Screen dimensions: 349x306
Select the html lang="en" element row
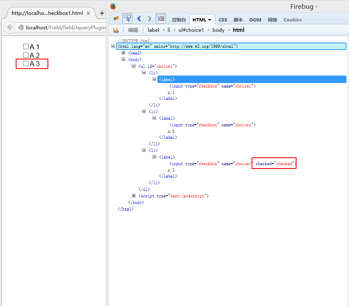coord(231,46)
